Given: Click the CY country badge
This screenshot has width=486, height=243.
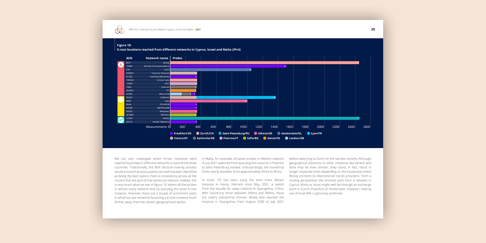Looking at the screenshot, I should pyautogui.click(x=121, y=100).
